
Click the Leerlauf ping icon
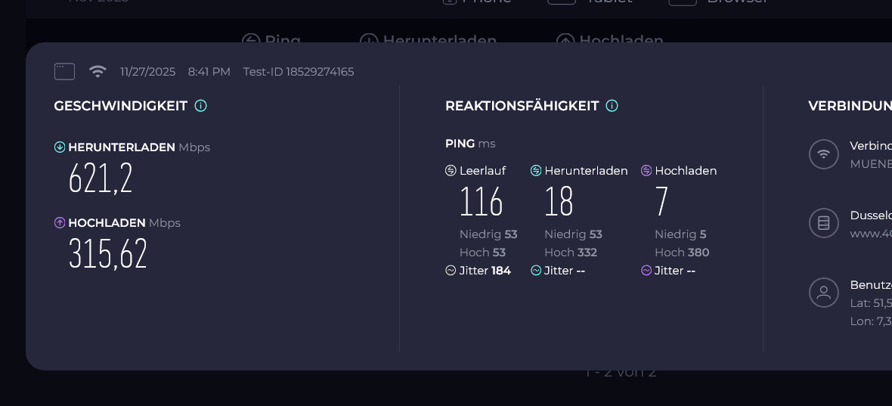[x=451, y=171]
